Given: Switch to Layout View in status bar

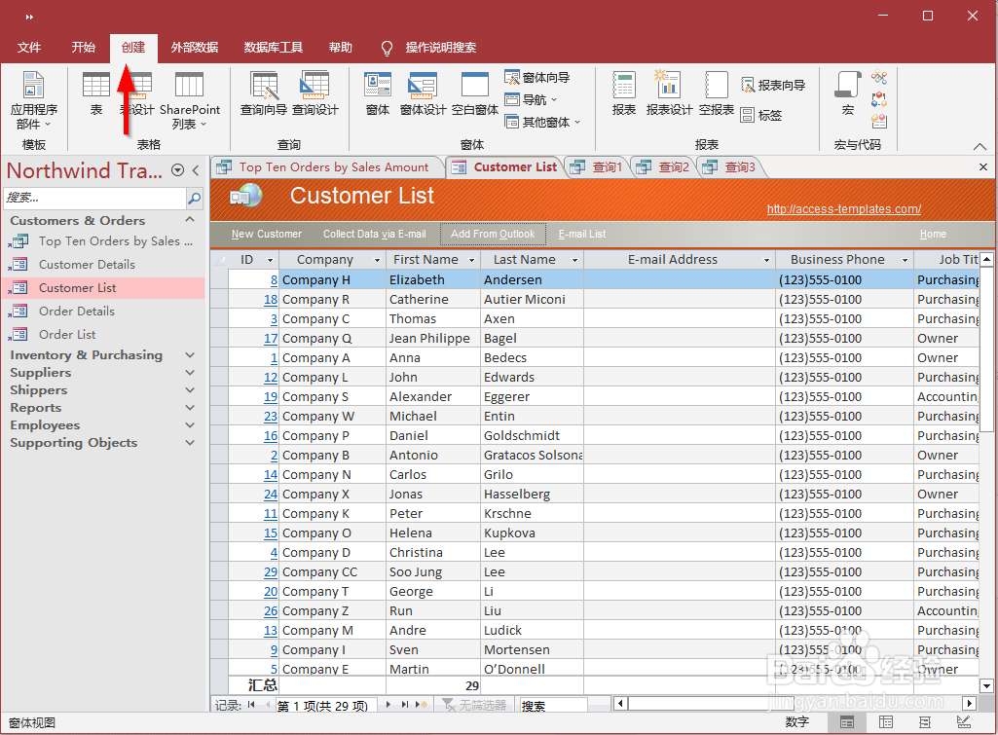Looking at the screenshot, I should [x=924, y=722].
